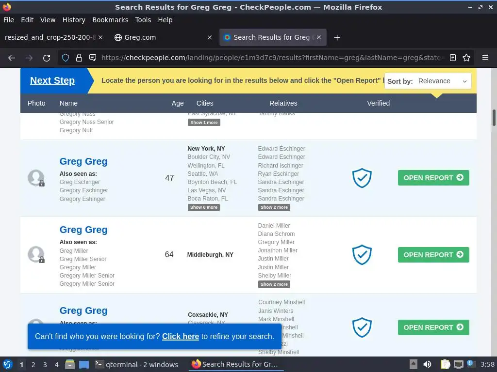
Task: Close the resized_and_crop tab
Action: click(x=100, y=37)
